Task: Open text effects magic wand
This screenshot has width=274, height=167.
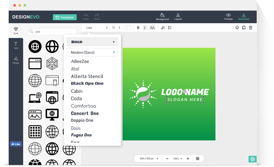Action: 163,28
